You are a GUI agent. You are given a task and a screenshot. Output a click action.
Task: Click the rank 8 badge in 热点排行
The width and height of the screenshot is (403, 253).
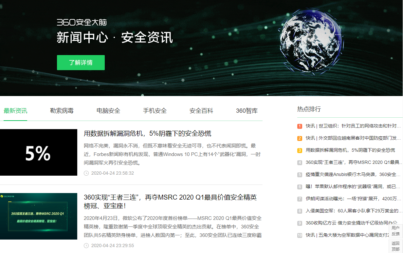point(300,211)
